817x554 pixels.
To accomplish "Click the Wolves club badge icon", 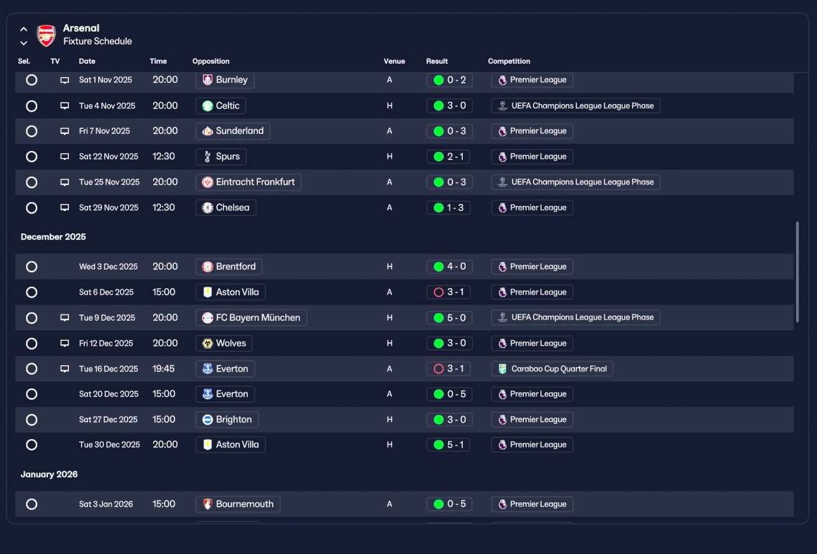I will (207, 343).
